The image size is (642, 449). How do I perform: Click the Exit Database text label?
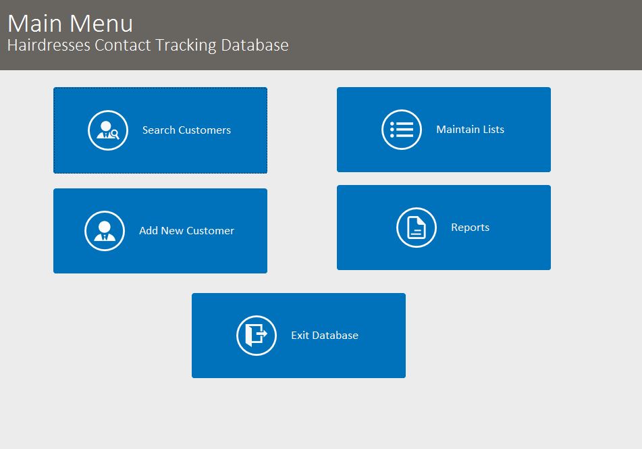coord(325,336)
